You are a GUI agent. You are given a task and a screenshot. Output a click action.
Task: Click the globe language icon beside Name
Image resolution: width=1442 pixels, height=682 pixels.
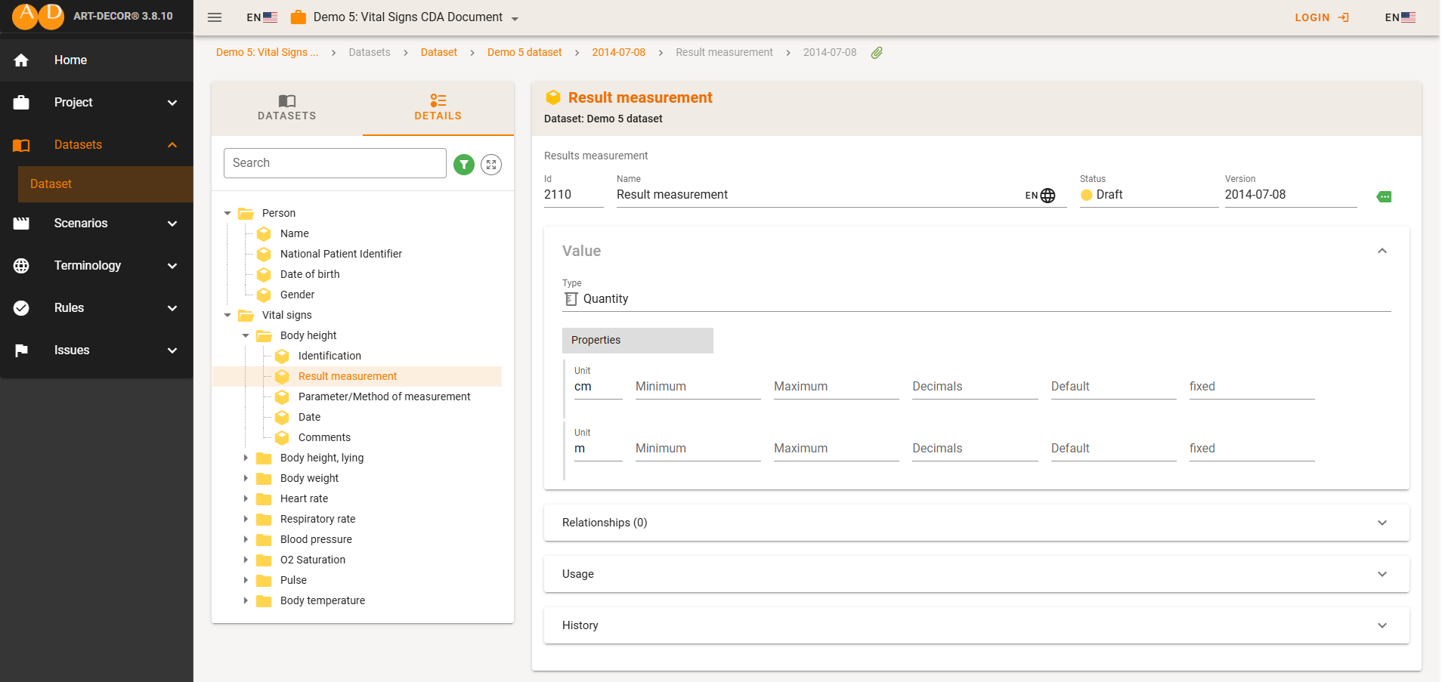pyautogui.click(x=1047, y=196)
